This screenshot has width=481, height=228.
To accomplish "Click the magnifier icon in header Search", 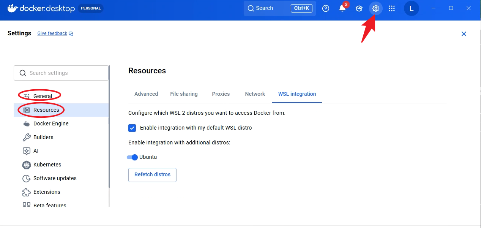I will (x=251, y=8).
